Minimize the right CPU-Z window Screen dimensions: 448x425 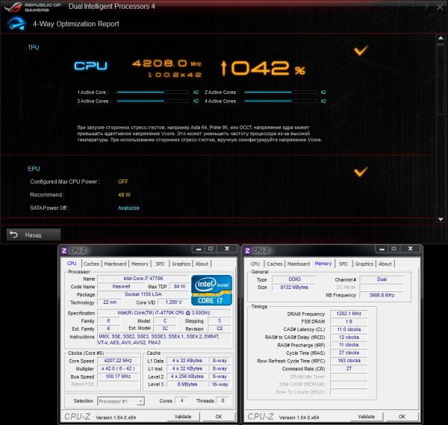coord(382,249)
